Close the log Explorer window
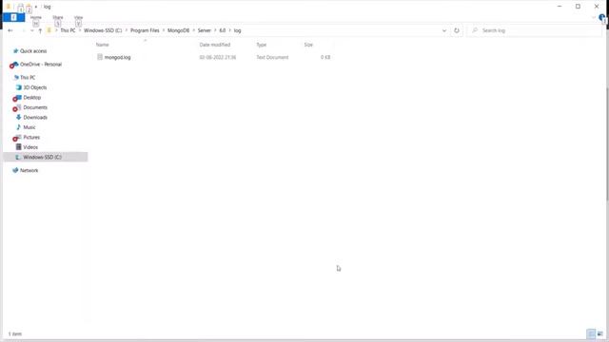 [x=597, y=7]
